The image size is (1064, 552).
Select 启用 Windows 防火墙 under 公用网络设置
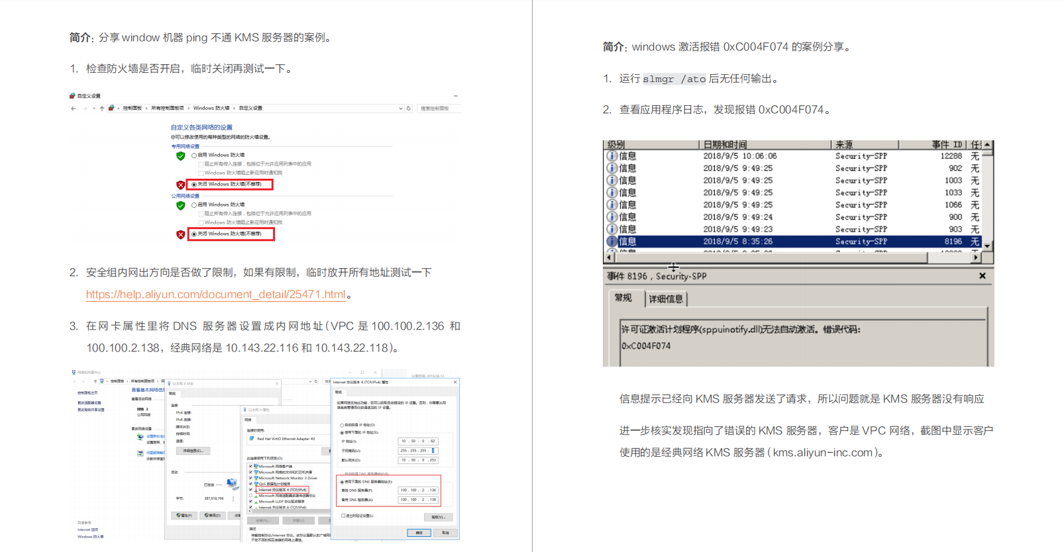(x=194, y=205)
